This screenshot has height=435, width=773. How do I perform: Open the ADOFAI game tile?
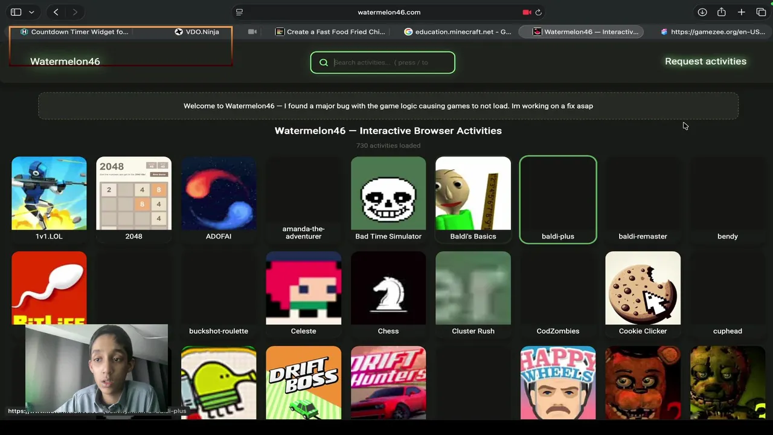click(x=219, y=199)
